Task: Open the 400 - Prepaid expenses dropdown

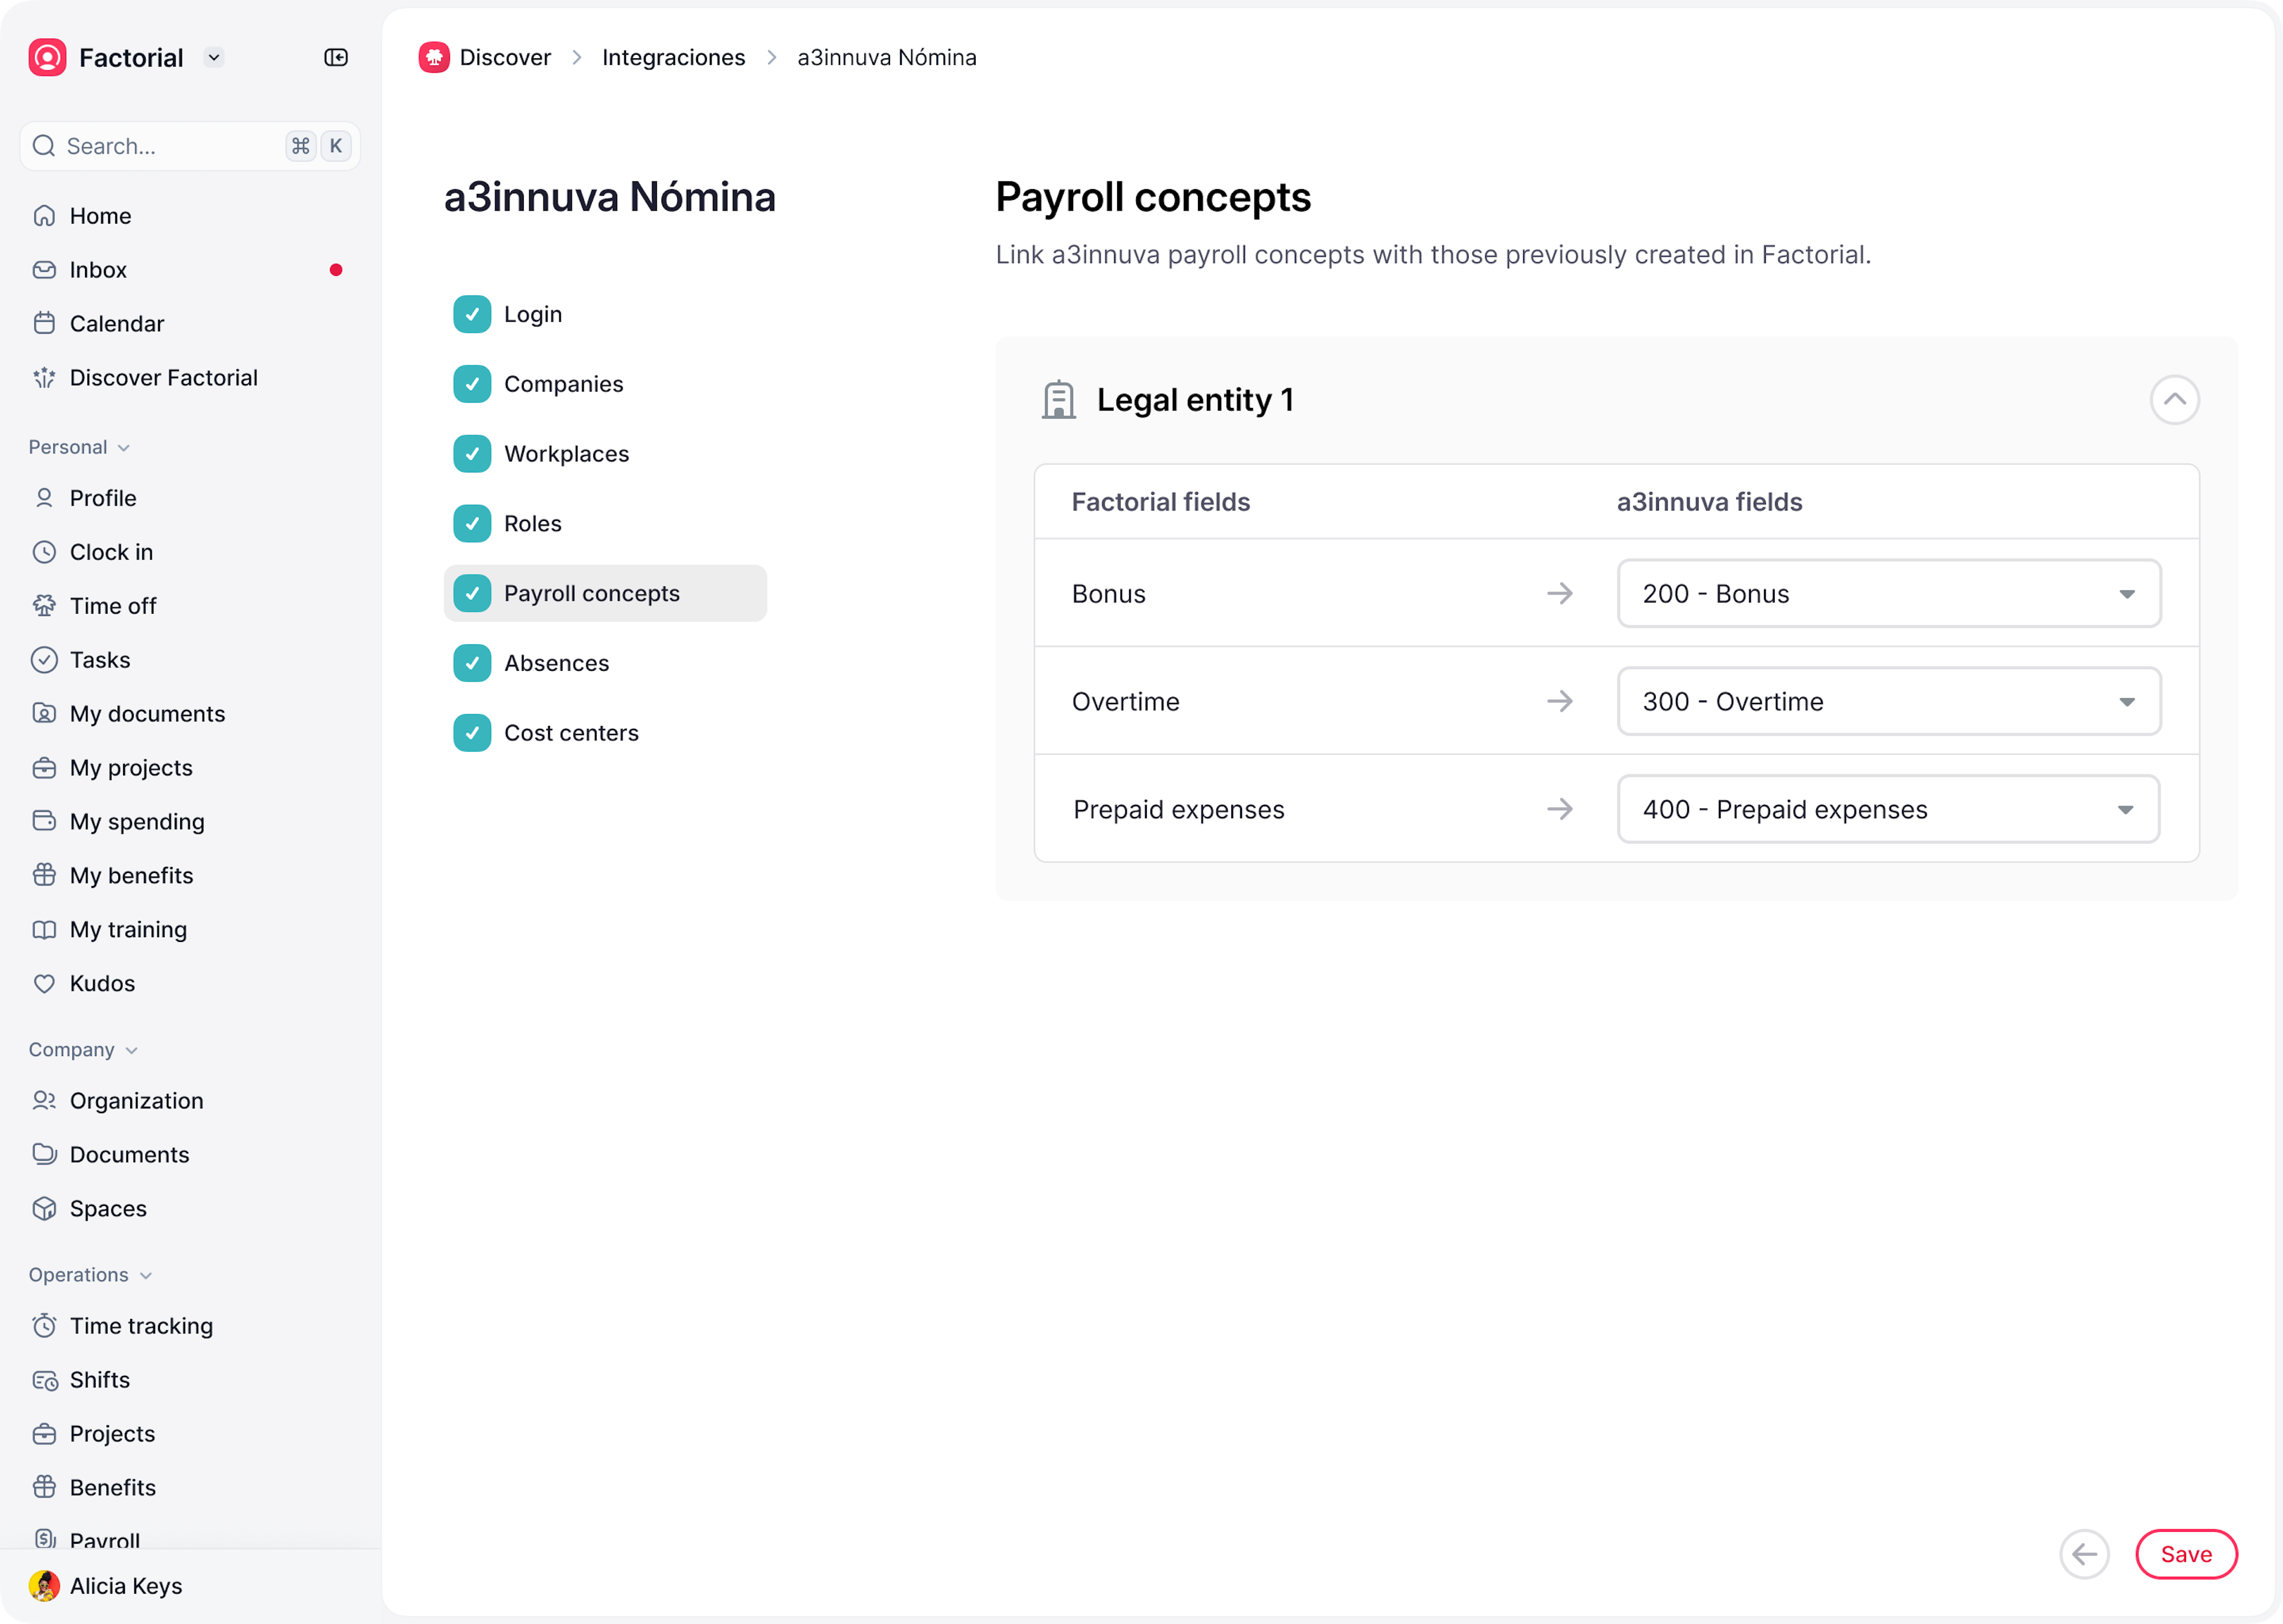Action: (x=1889, y=810)
